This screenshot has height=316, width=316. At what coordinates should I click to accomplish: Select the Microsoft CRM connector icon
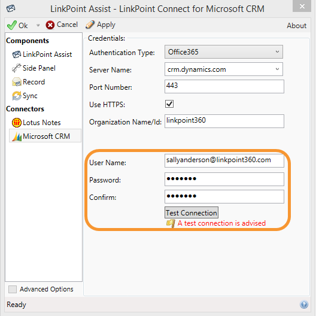click(17, 136)
